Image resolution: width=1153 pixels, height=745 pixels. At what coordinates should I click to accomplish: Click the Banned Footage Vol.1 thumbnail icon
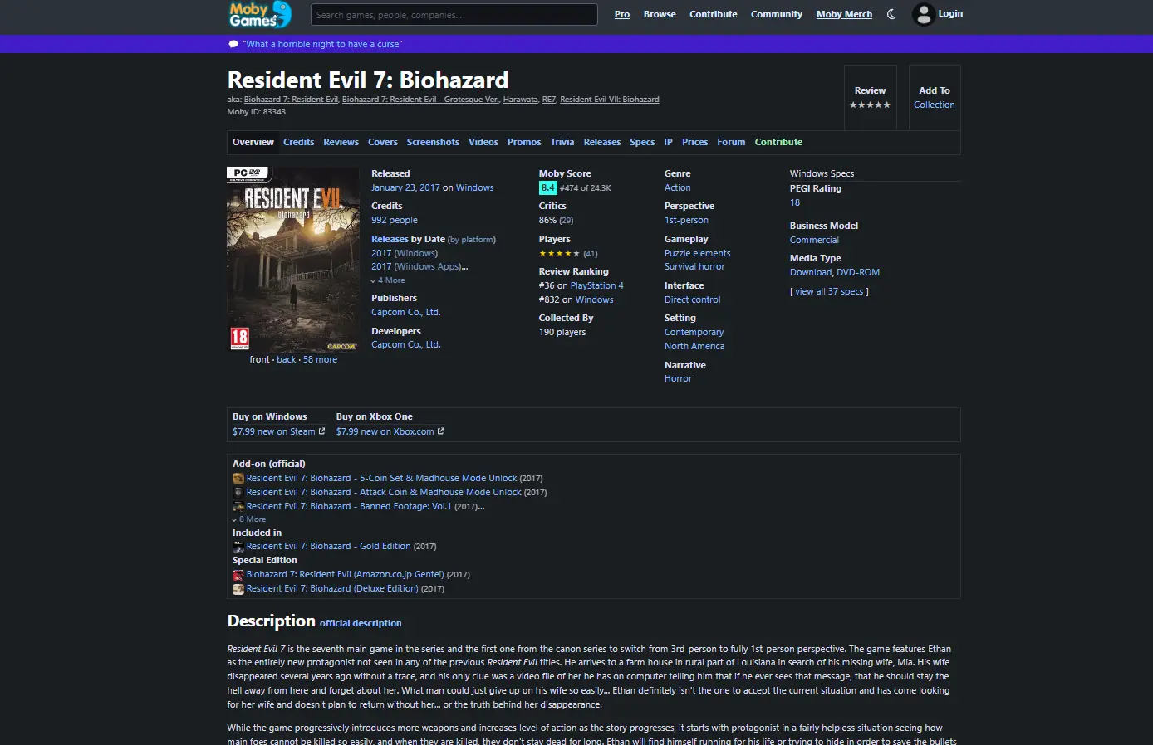[238, 506]
